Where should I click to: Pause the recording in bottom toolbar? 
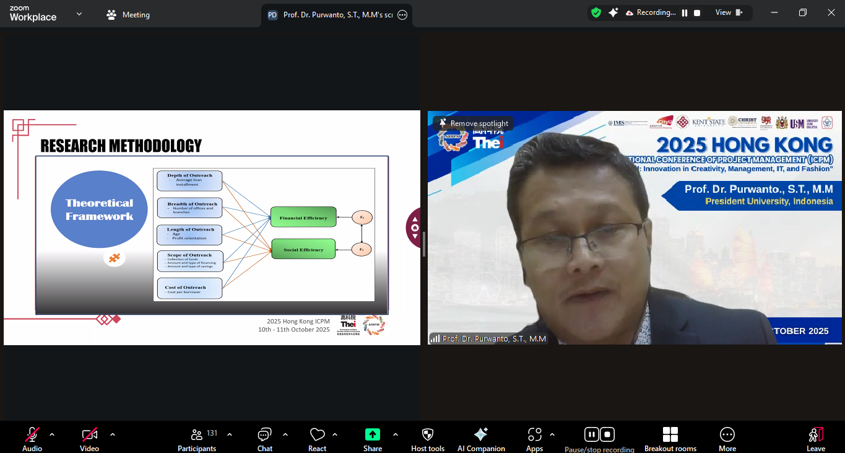(x=591, y=434)
